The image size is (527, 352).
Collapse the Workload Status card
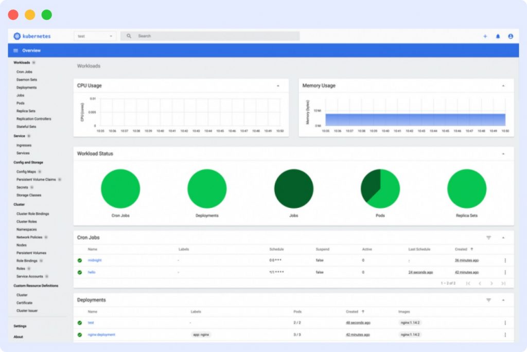pos(504,153)
